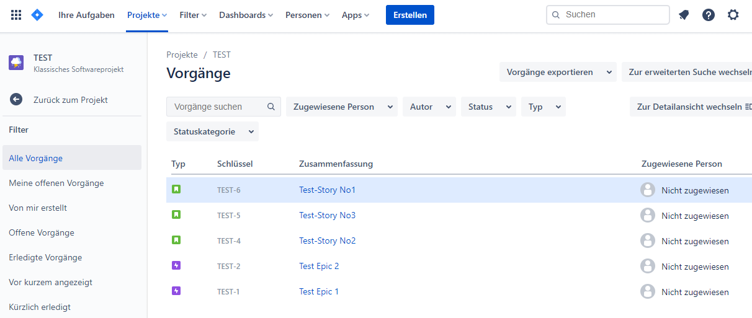Click the Jira logo icon
Screen dimensions: 752x318
37,15
